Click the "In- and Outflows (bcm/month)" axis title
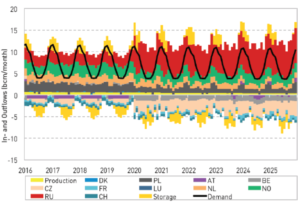The height and width of the screenshot is (203, 298). tap(4, 96)
